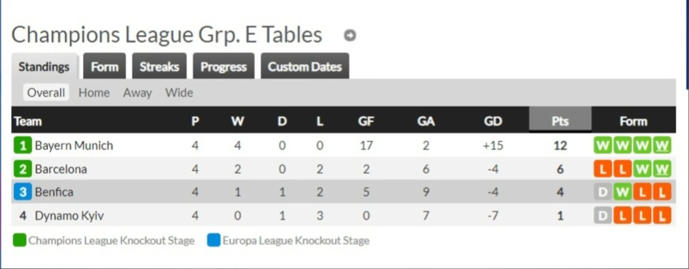Image resolution: width=689 pixels, height=269 pixels.
Task: Click the arrow icon beside the Grp. E Tables title
Action: tap(350, 35)
